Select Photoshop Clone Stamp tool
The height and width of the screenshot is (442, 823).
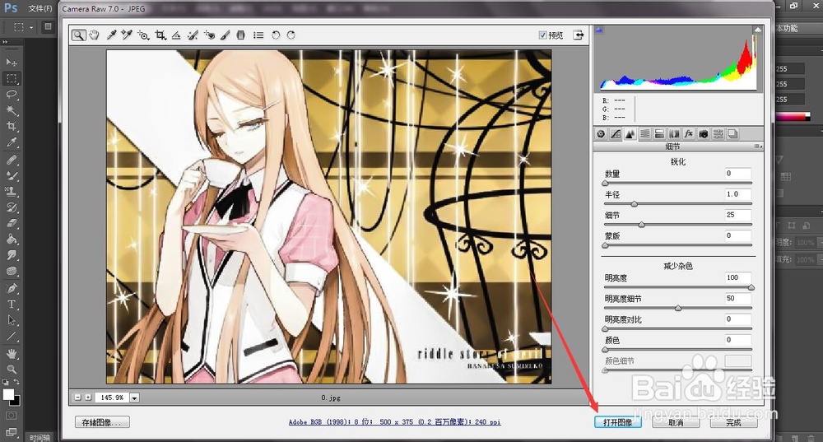coord(11,191)
